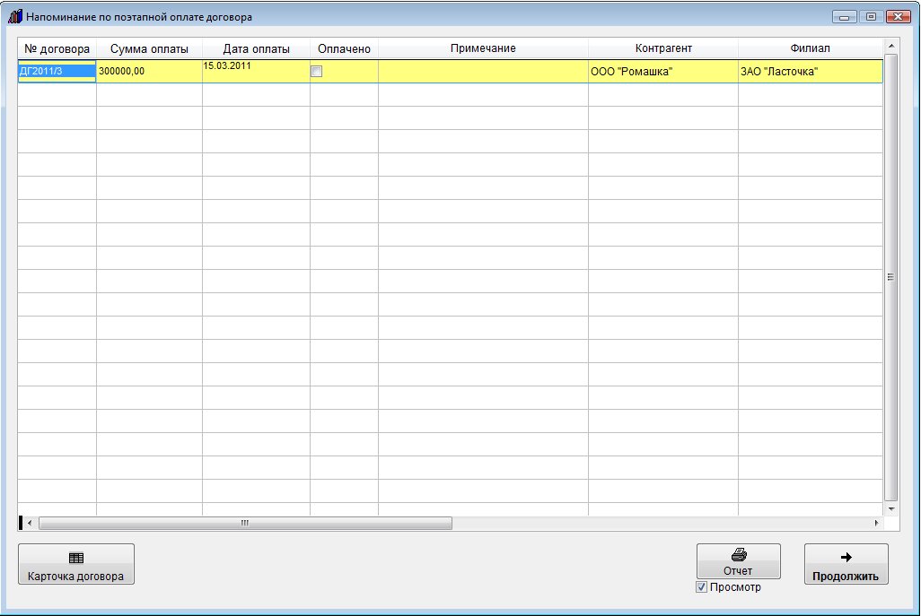Click the № договора column header
921x616 pixels.
57,48
